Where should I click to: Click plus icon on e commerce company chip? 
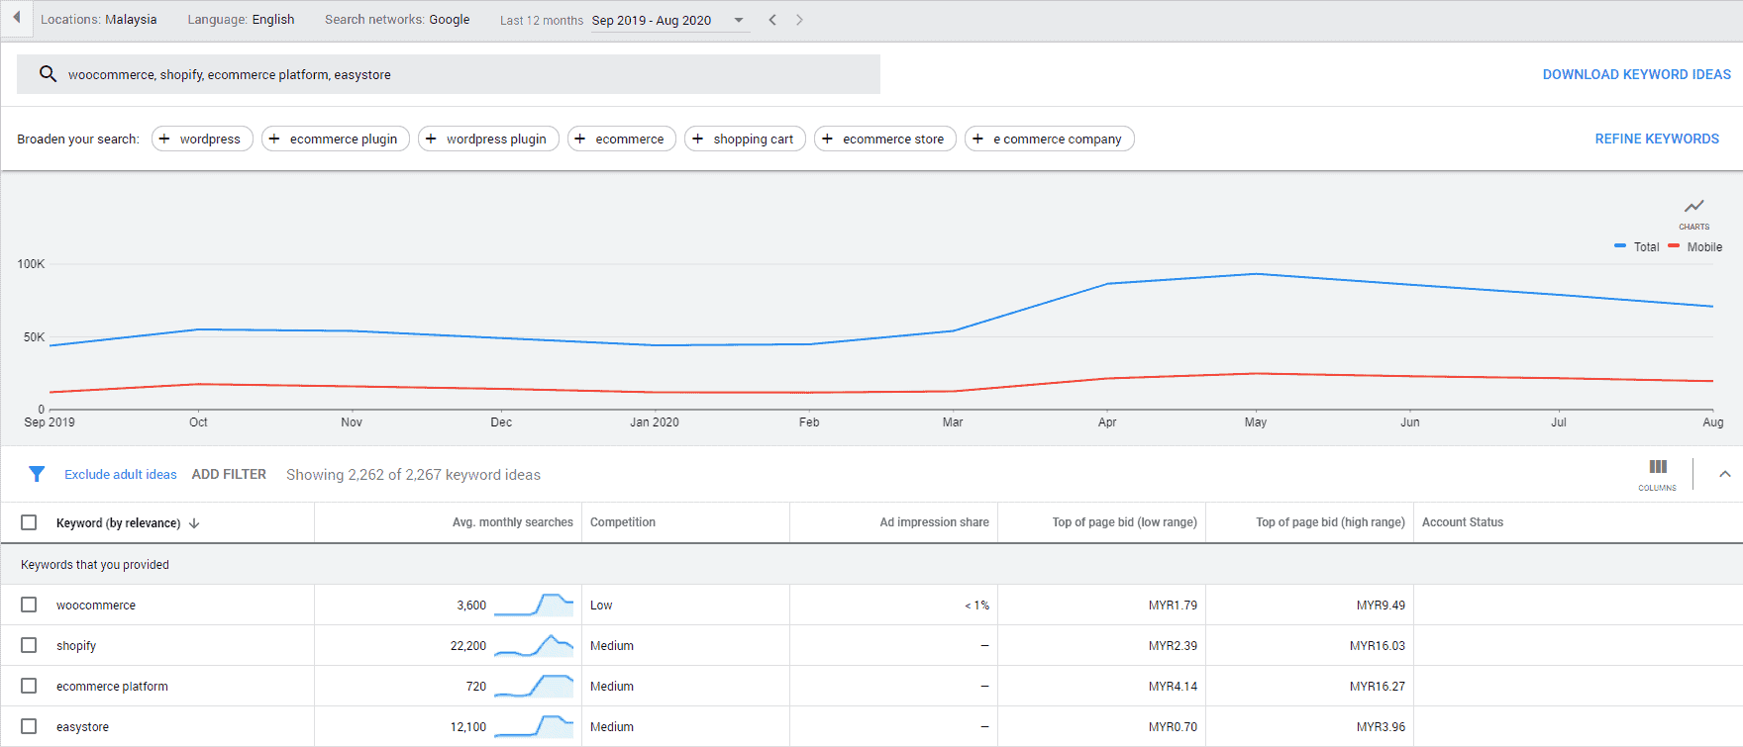tap(977, 139)
